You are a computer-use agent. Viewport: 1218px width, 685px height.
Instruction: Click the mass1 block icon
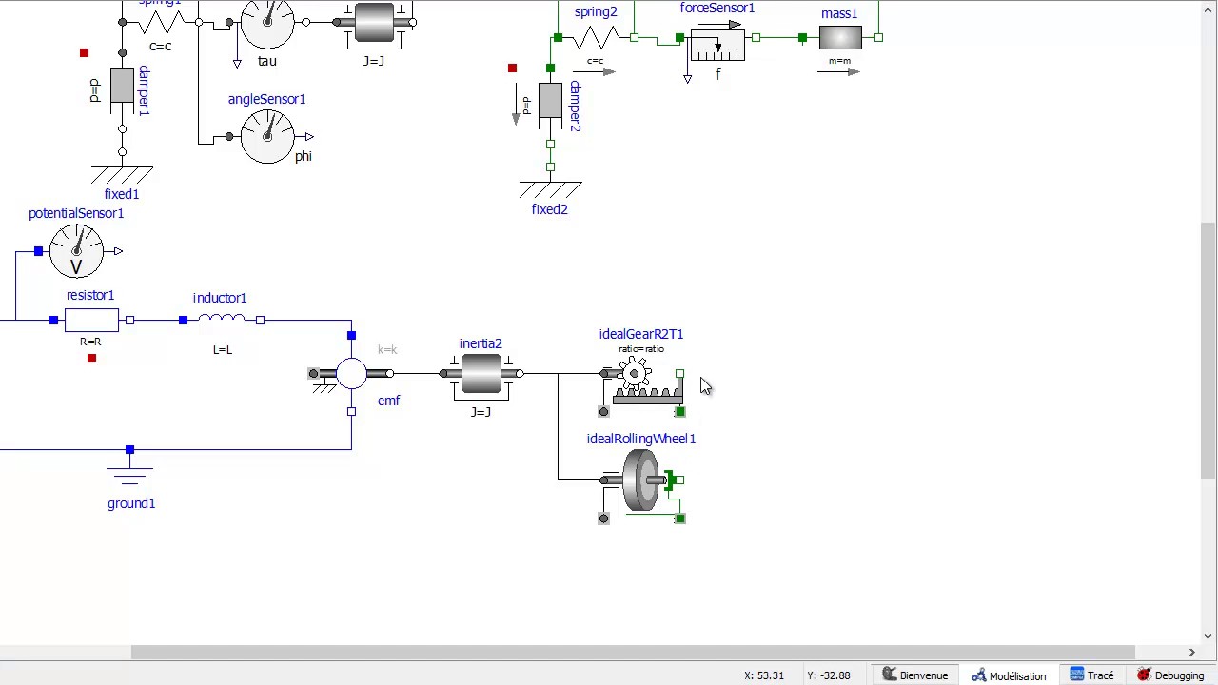[x=840, y=38]
